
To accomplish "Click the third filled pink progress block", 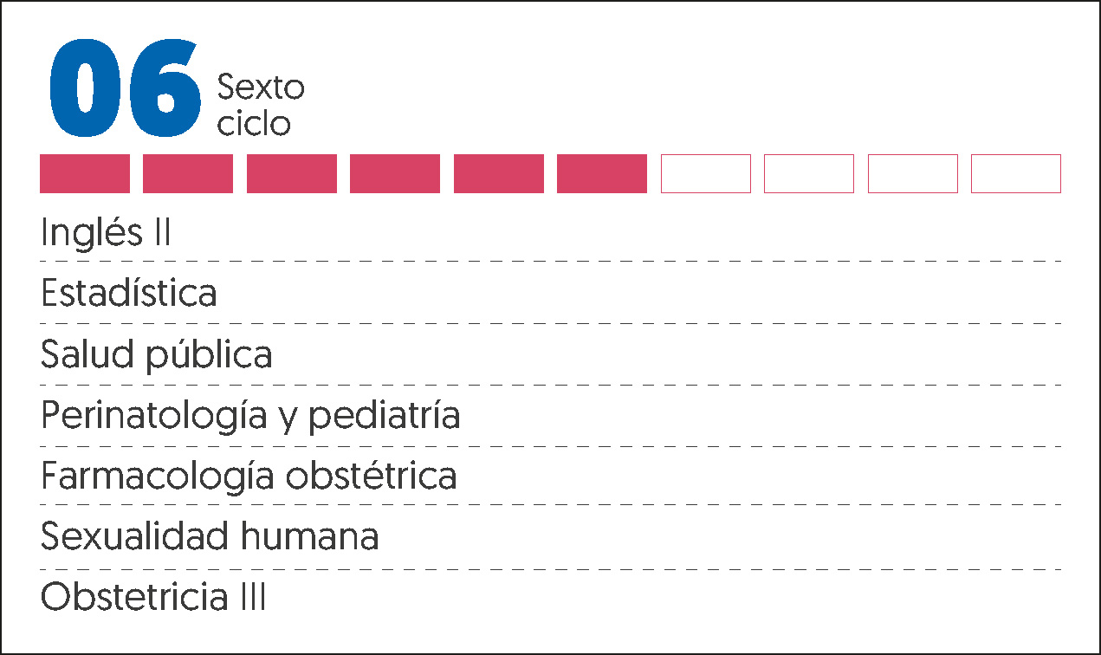I will pos(292,173).
